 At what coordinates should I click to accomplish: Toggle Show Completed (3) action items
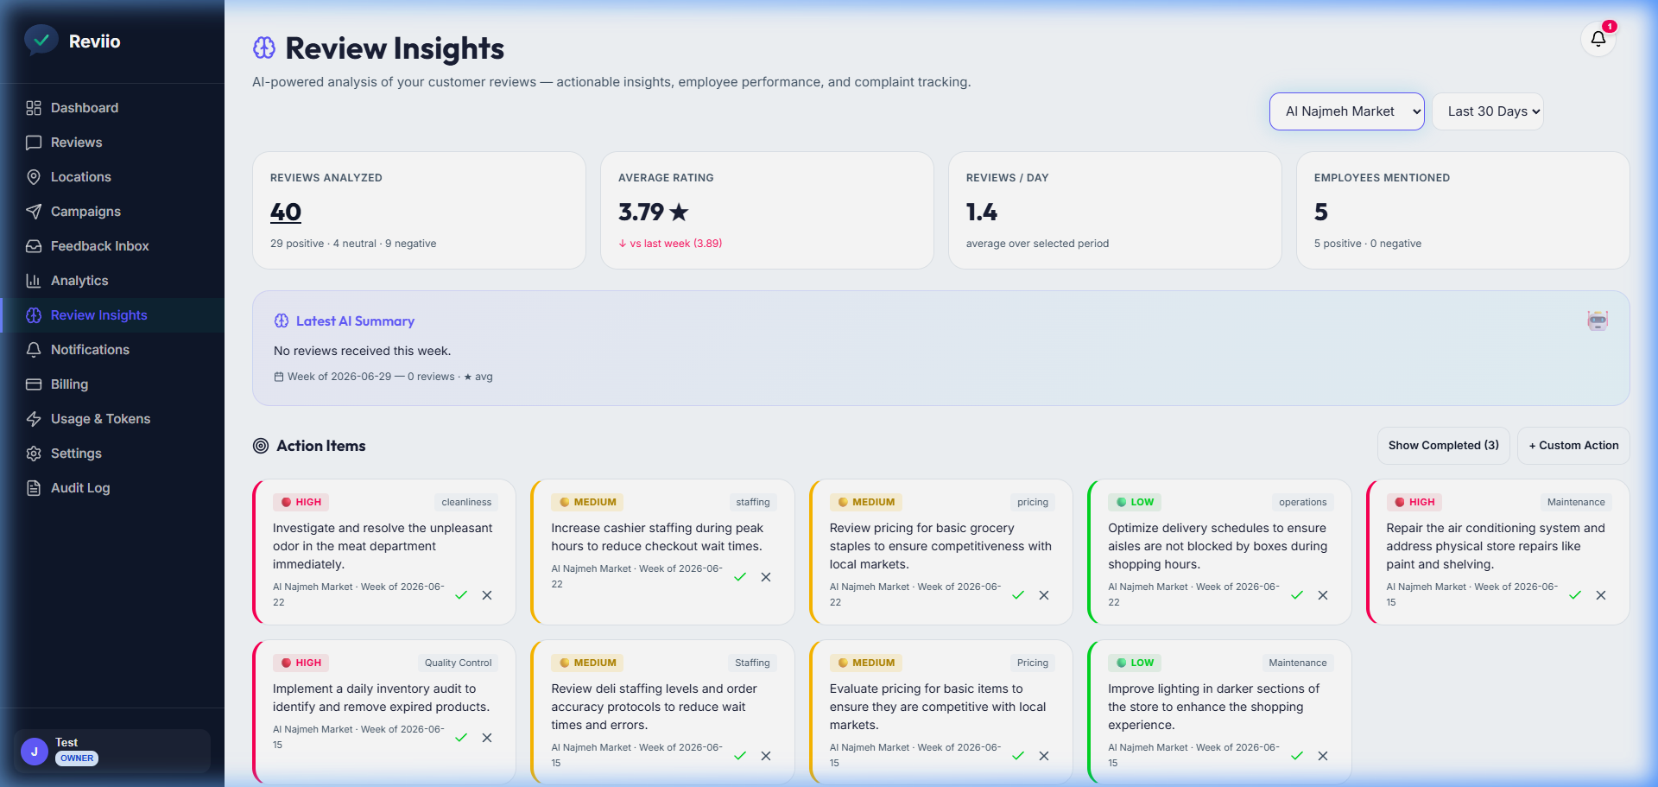1444,446
